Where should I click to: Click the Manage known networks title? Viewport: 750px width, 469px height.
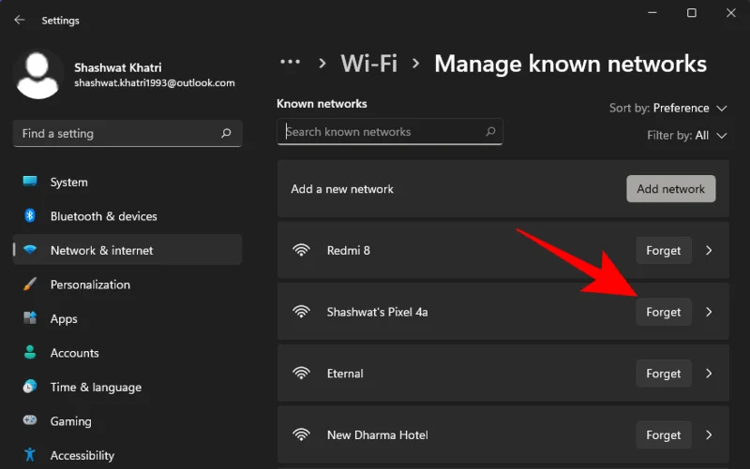570,64
